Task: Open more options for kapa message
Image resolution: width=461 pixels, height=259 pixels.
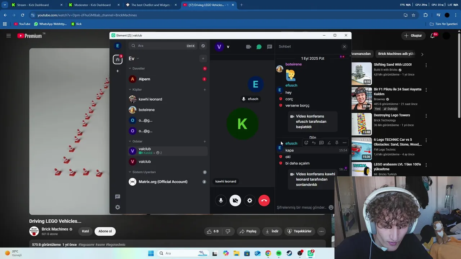Action: (344, 143)
